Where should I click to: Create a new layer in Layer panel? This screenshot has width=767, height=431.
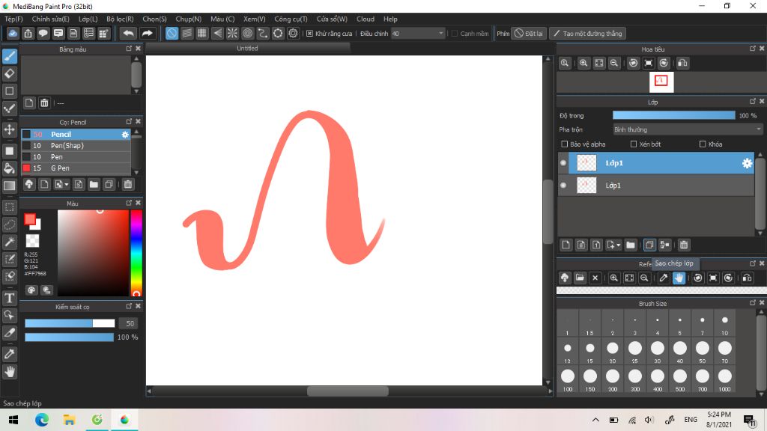(566, 245)
